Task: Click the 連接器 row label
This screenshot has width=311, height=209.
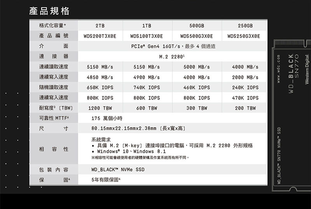Action: pyautogui.click(x=54, y=56)
